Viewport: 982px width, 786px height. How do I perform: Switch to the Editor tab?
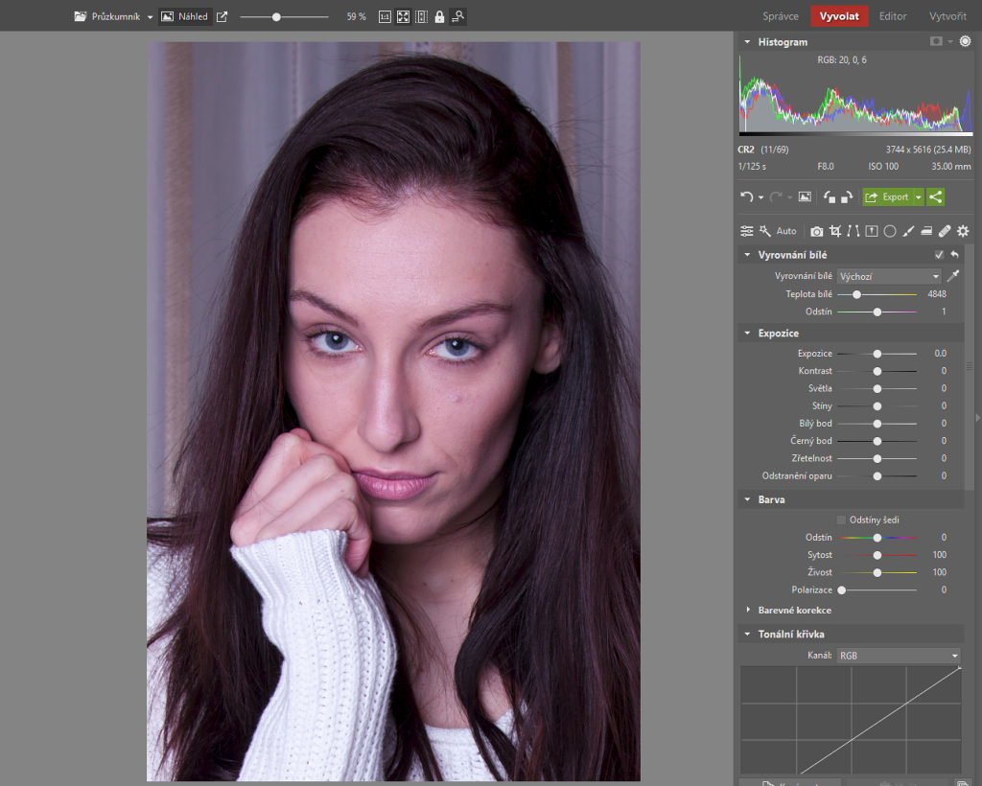[x=893, y=16]
